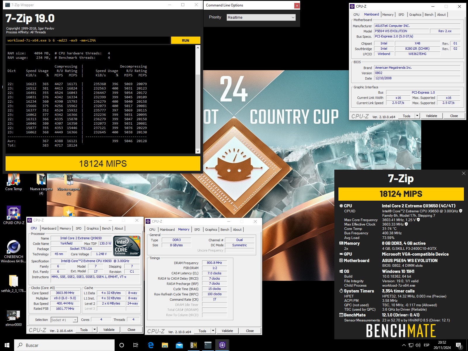The width and height of the screenshot is (468, 351).
Task: Switch to the CPU-Z taskbar icon
Action: [x=222, y=345]
